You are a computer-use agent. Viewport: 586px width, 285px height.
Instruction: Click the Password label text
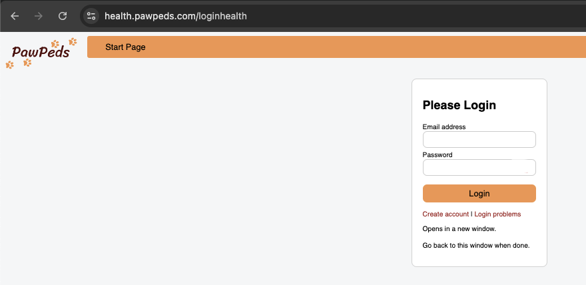(438, 154)
